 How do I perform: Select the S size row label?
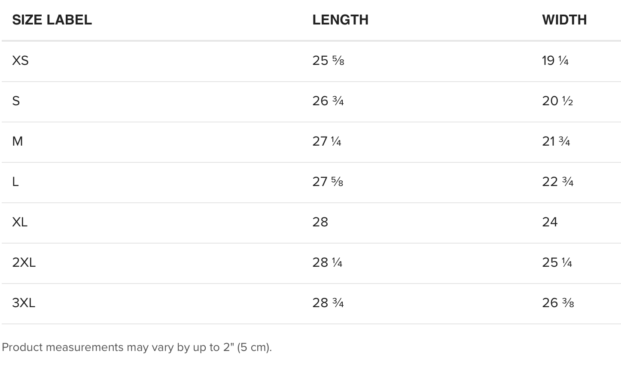point(16,101)
